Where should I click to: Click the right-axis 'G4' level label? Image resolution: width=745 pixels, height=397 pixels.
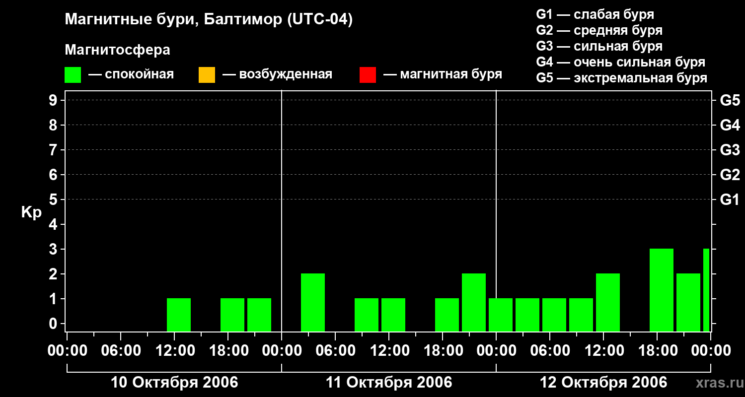pos(730,126)
